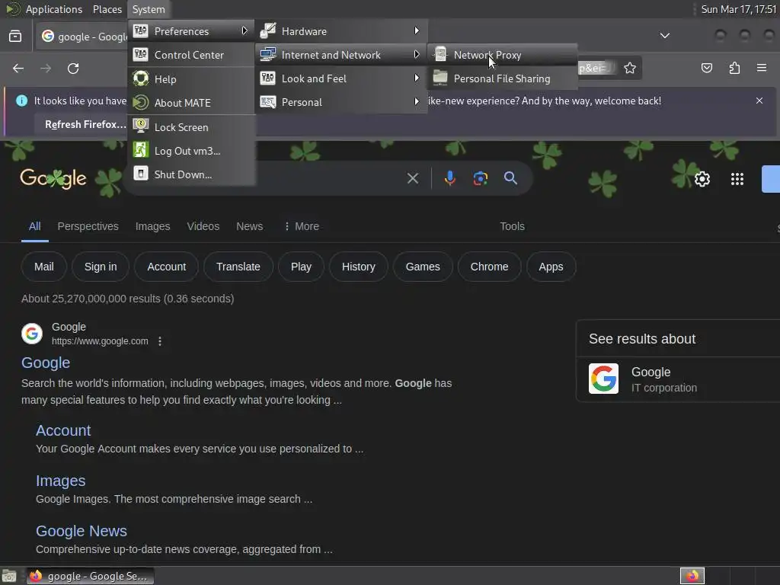This screenshot has width=780, height=585.
Task: Click the Apps chip
Action: (551, 267)
